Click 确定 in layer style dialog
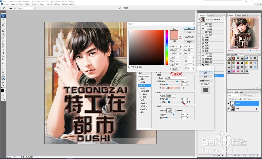This screenshot has width=262, height=159. (205, 73)
